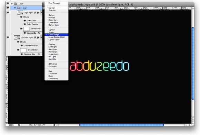Image resolution: width=200 pixels, height=135 pixels.
Task: Open blending options for gradient light Gaussian Blur
Action: [x=39, y=54]
